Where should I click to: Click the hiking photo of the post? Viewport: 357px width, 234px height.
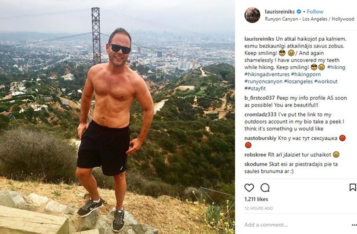coord(117,117)
